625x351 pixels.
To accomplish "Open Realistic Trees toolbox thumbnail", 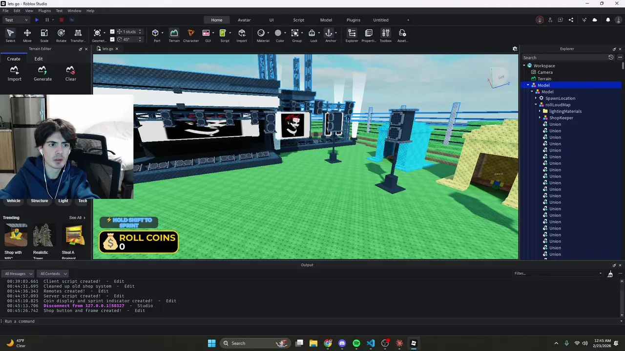I will (x=44, y=236).
